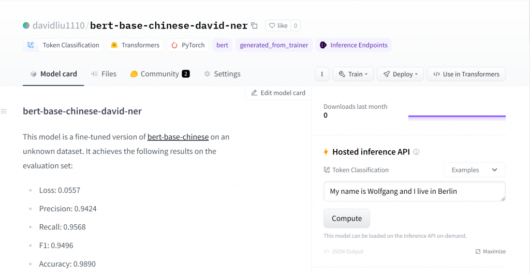Expand the Deploy dropdown
This screenshot has height=274, width=530.
[400, 74]
